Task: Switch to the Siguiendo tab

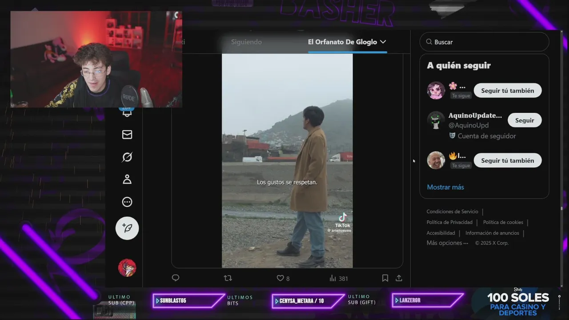Action: [x=246, y=42]
